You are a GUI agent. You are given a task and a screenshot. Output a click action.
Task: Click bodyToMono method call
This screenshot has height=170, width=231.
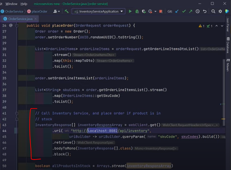coord(65,148)
